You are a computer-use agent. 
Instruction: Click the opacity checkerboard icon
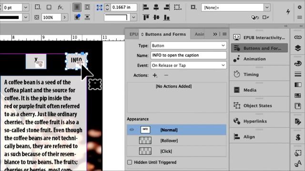point(37,18)
